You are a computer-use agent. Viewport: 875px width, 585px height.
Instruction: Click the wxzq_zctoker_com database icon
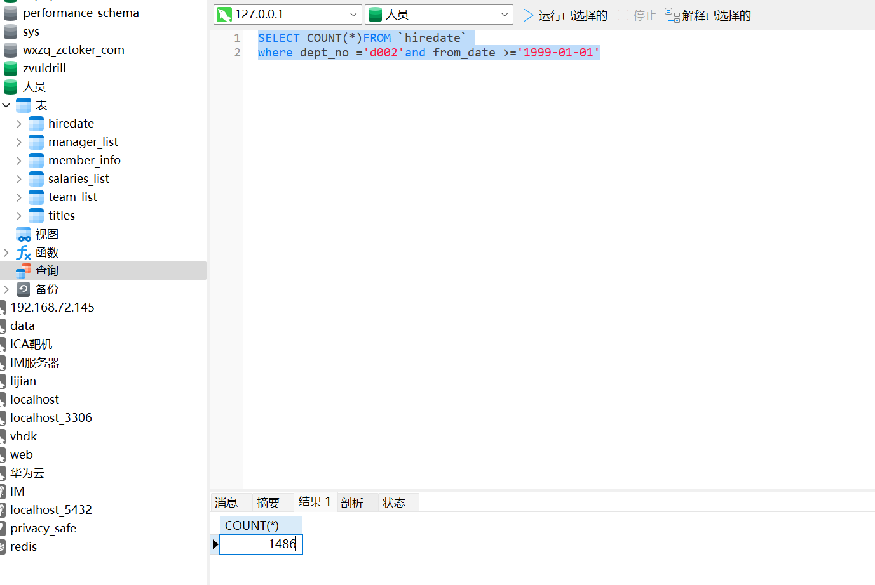click(11, 49)
